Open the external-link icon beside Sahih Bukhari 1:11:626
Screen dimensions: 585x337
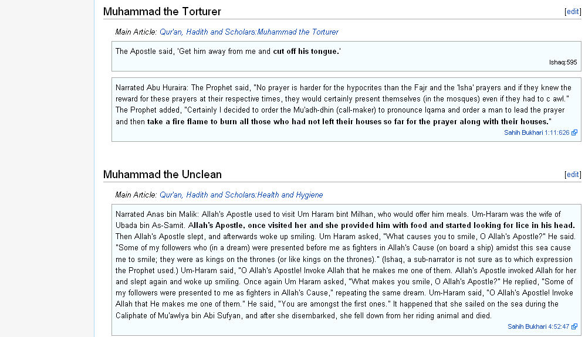tap(574, 132)
